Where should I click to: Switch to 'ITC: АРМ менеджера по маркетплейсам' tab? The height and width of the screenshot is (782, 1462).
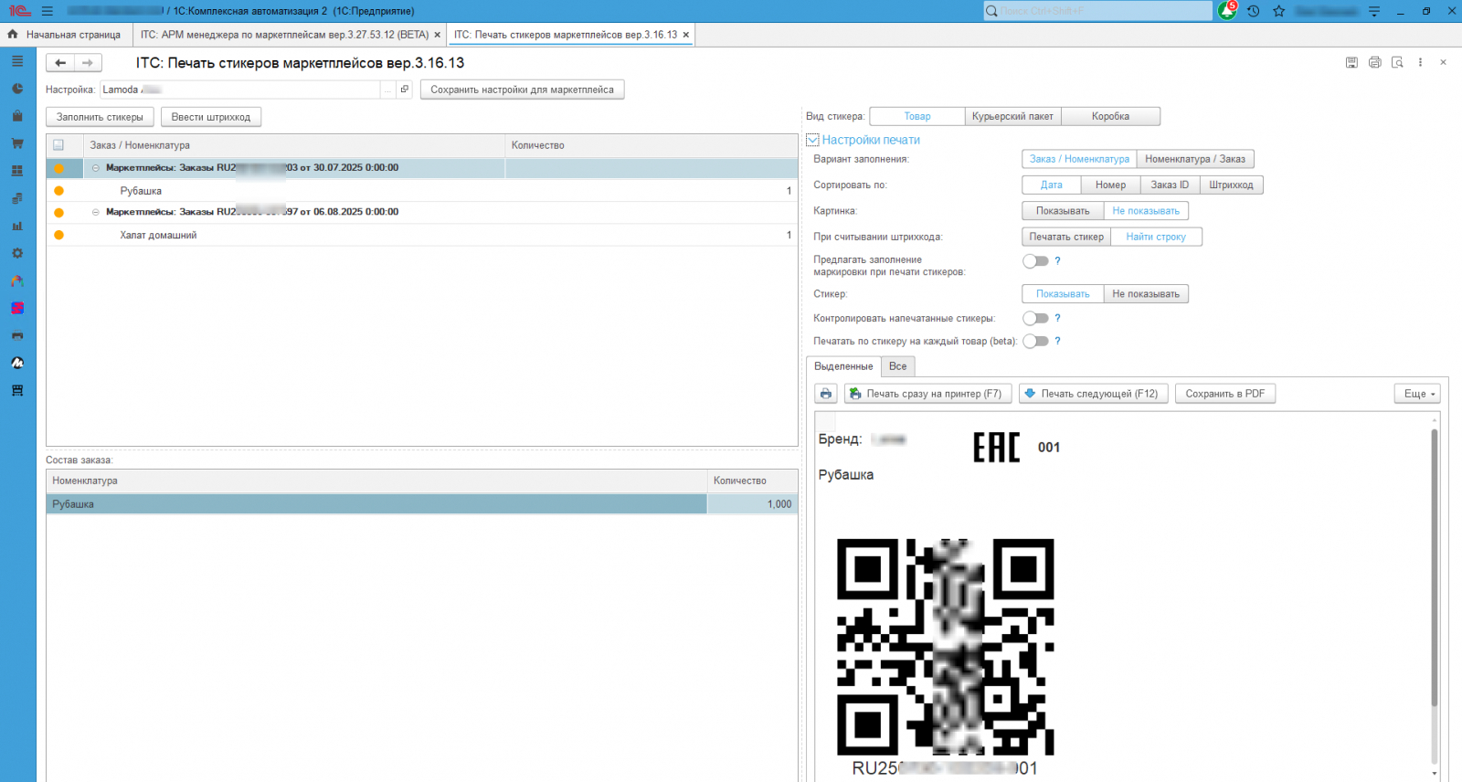[x=284, y=35]
